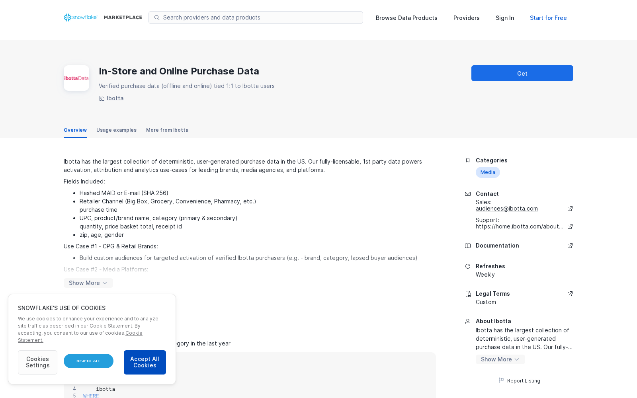
Task: Open Browse Data Products menu
Action: 406,18
